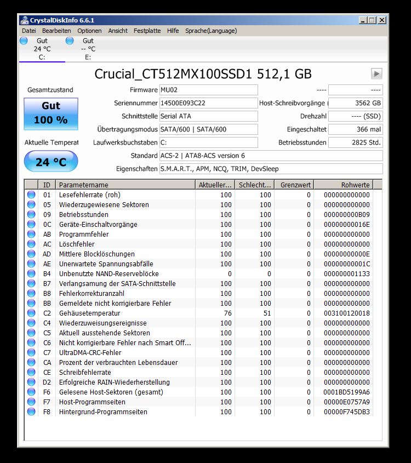Click the Eigenschaften field S.M.A.R.T., APM
The width and height of the screenshot is (411, 463).
[x=271, y=169]
